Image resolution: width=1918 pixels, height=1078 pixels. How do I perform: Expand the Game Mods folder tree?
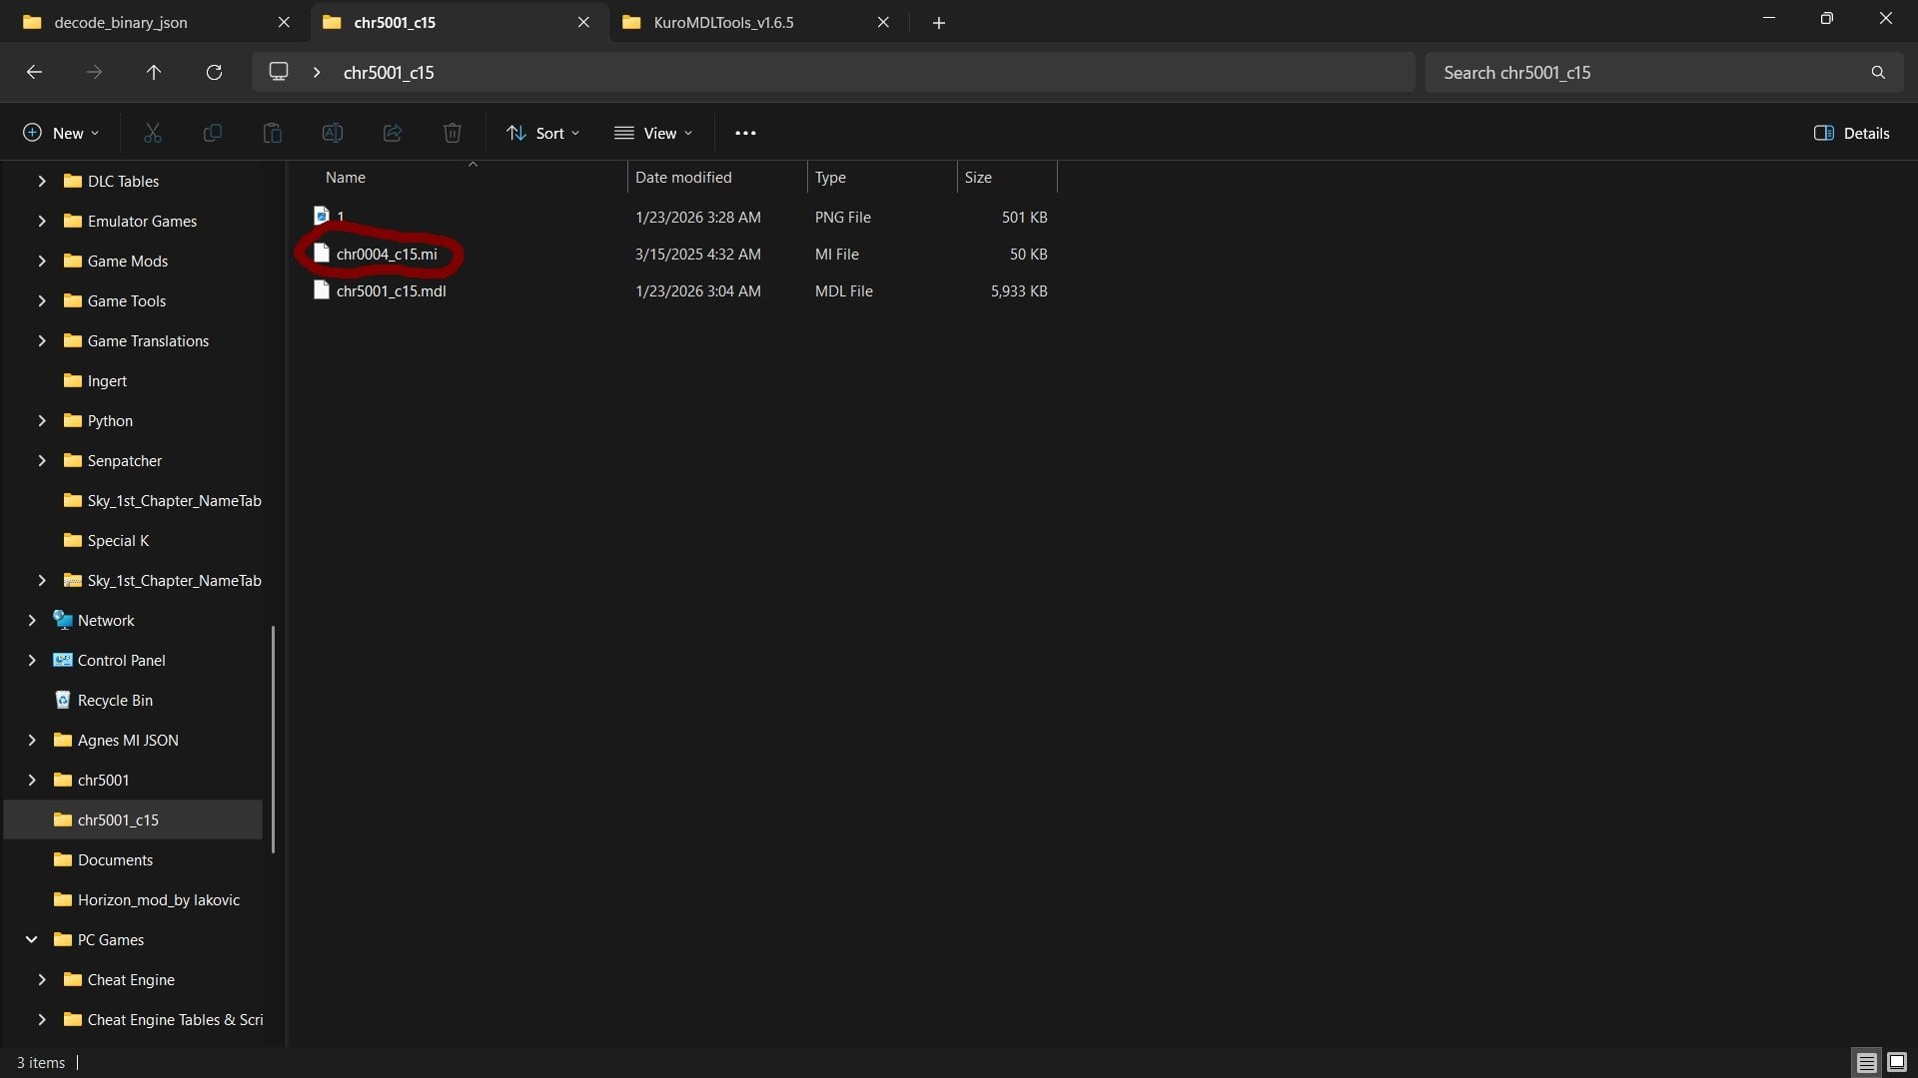[x=42, y=261]
